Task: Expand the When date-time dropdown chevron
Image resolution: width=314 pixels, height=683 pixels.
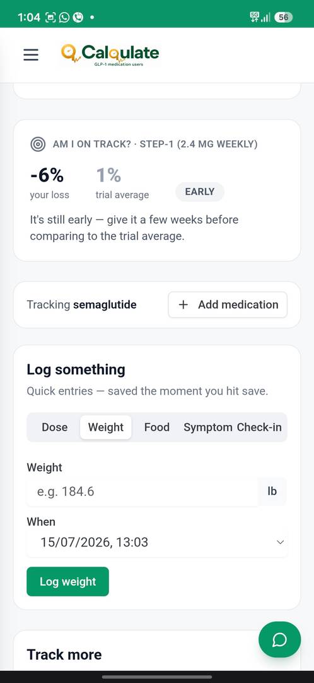Action: point(280,543)
